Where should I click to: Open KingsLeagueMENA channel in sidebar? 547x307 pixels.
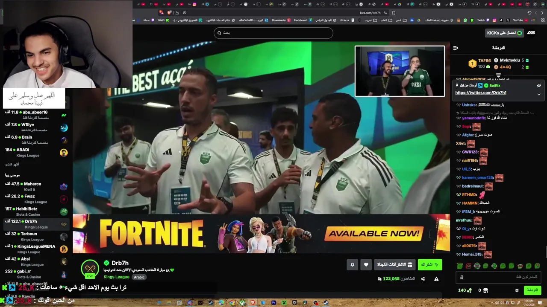[x=36, y=249]
